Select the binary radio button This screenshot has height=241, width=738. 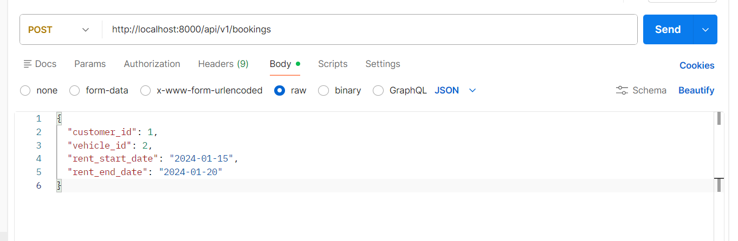coord(323,91)
